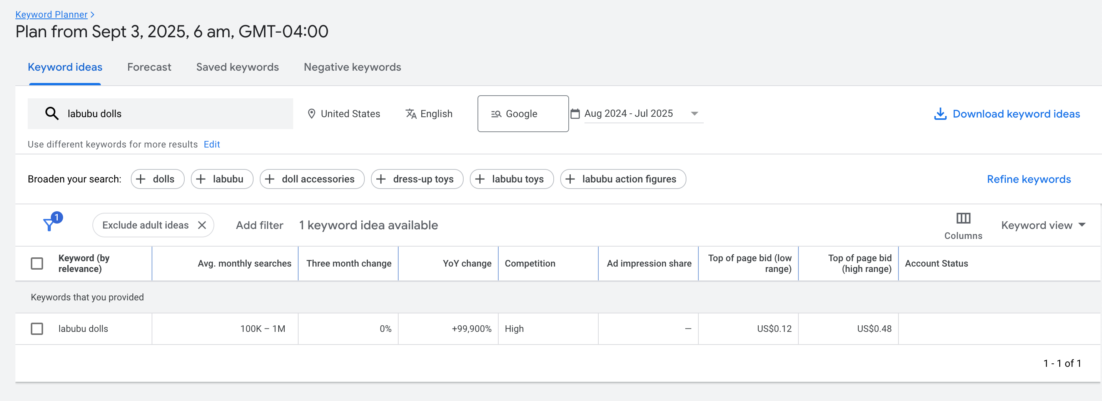
Task: Open Refine keywords panel
Action: (x=1029, y=179)
